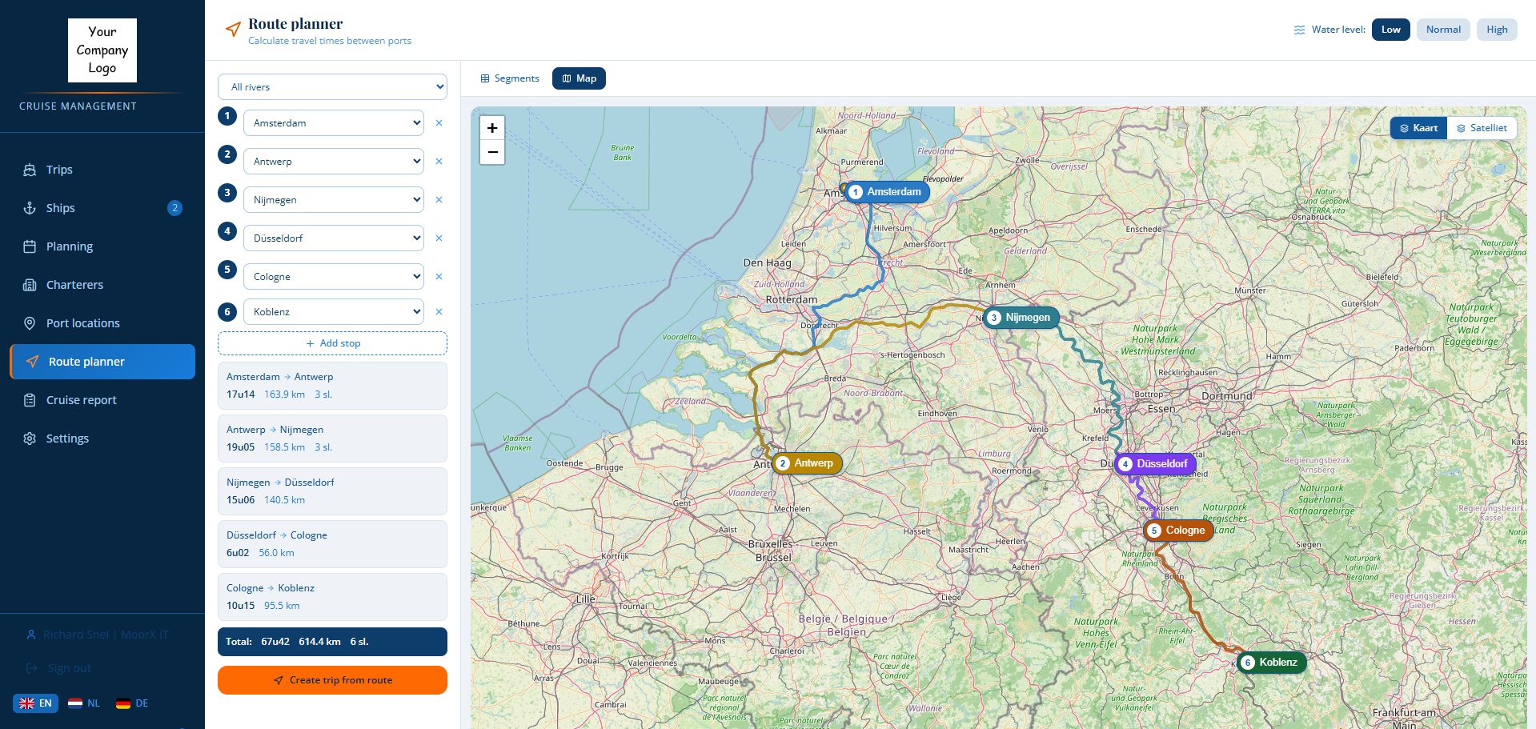
Task: Click the Nijmegen map marker
Action: click(1021, 318)
